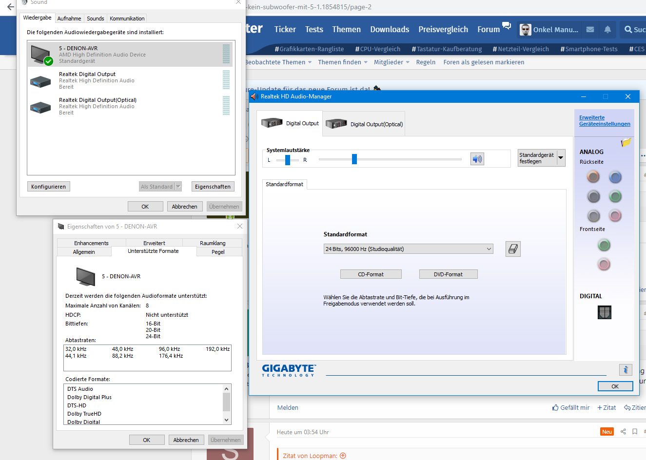Open Erweiterte Geräteeinstellungen link
646x460 pixels.
(605, 121)
